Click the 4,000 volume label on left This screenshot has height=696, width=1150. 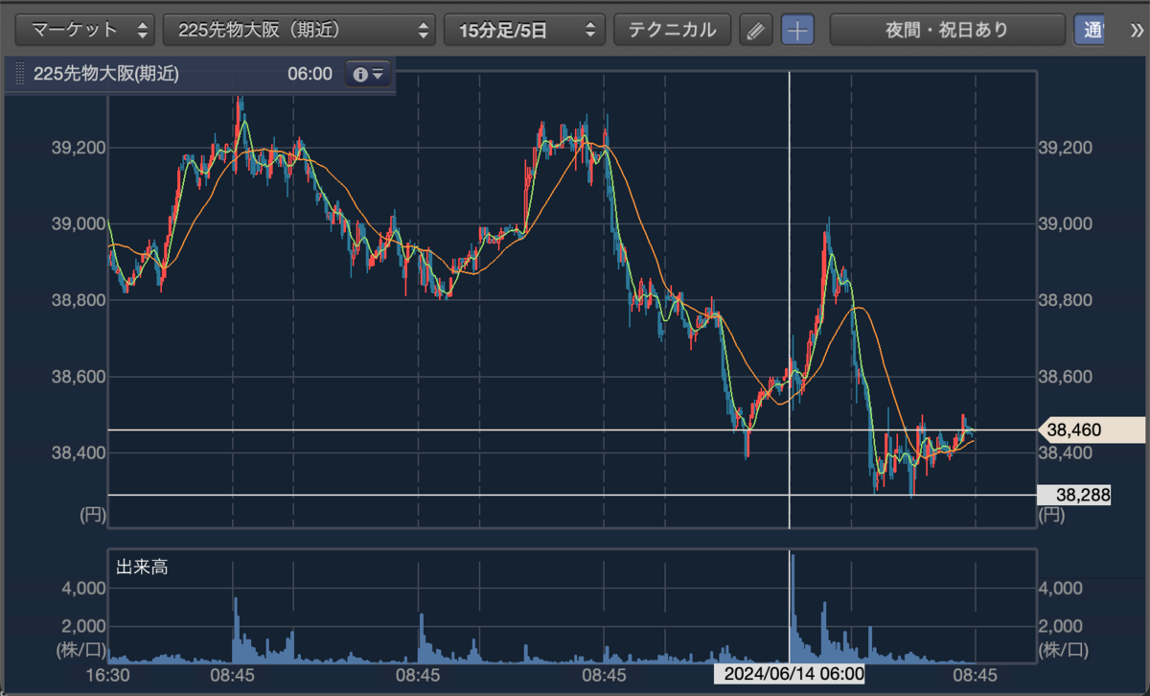pyautogui.click(x=81, y=588)
